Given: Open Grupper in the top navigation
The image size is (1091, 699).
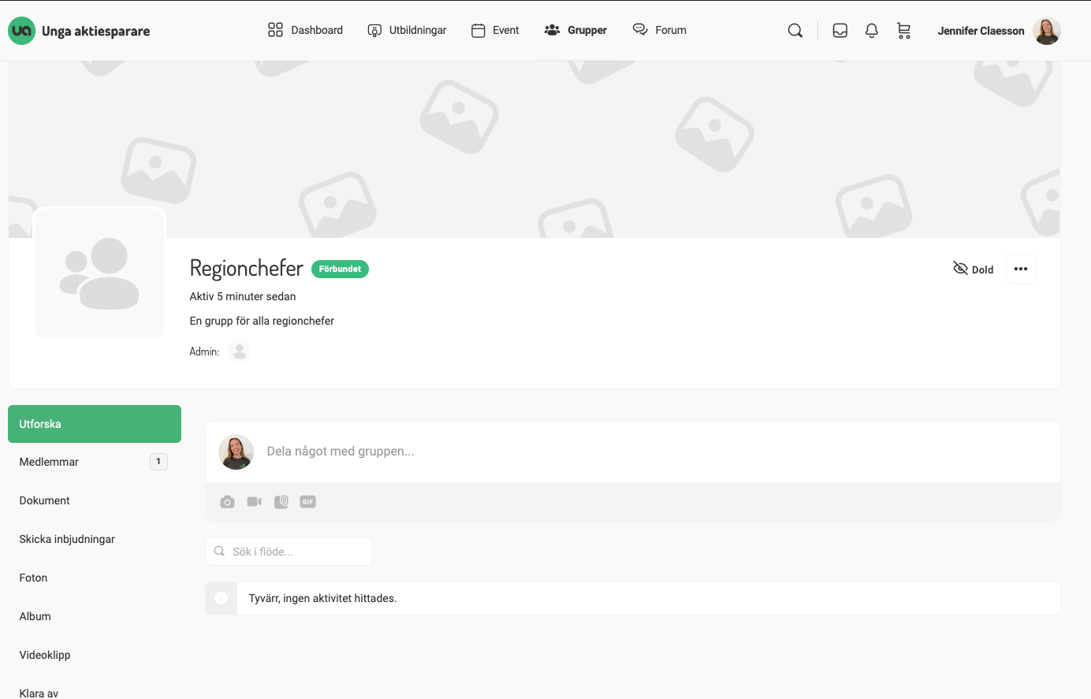Looking at the screenshot, I should 575,30.
